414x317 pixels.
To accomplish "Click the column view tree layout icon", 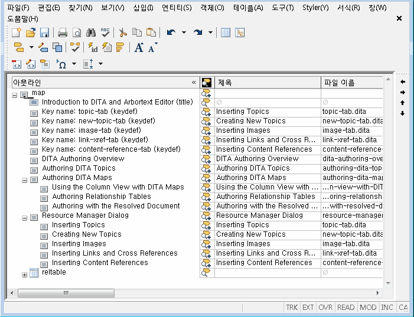I will click(240, 32).
